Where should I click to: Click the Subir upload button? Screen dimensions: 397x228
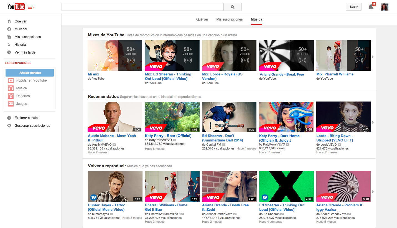click(x=354, y=7)
